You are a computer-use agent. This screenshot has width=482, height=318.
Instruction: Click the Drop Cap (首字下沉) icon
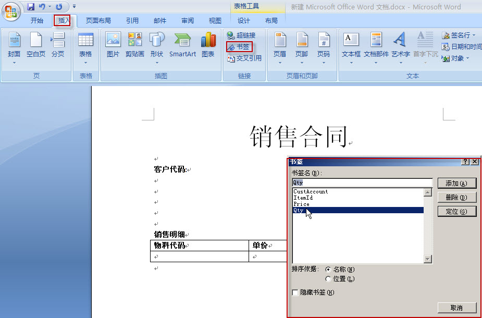click(x=425, y=40)
